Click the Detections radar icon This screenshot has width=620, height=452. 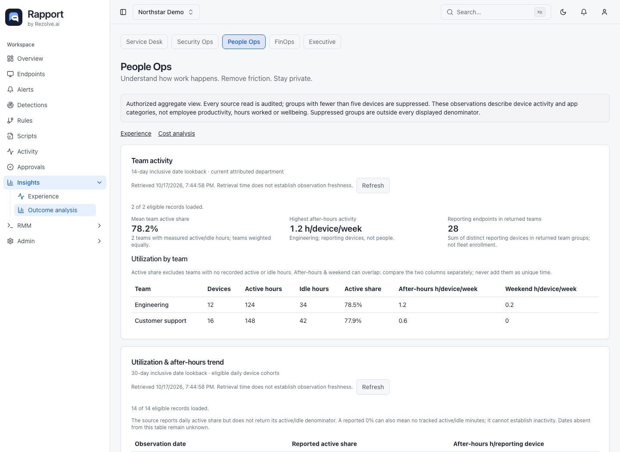[10, 105]
